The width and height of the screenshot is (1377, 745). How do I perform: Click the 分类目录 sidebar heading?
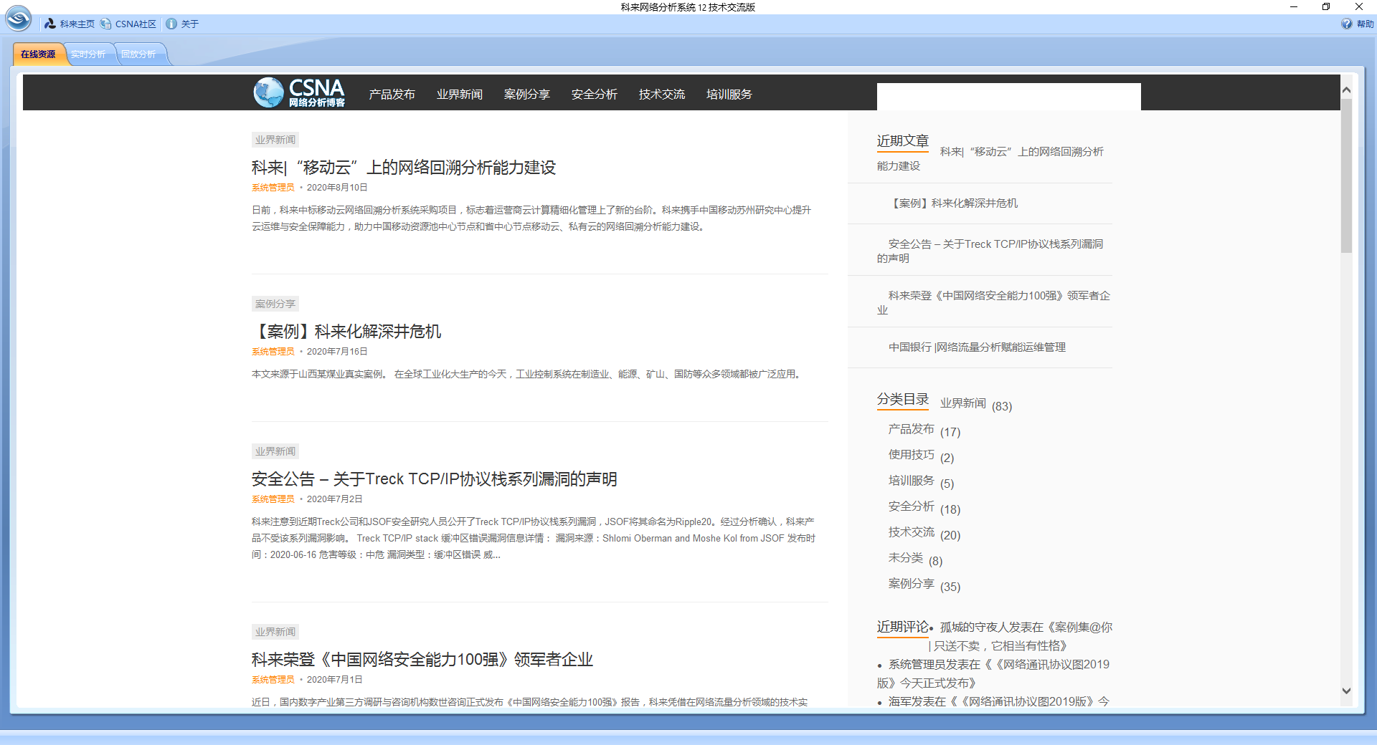coord(903,400)
